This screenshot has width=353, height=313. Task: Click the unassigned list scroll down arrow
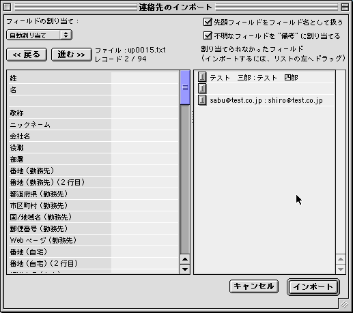click(x=341, y=269)
